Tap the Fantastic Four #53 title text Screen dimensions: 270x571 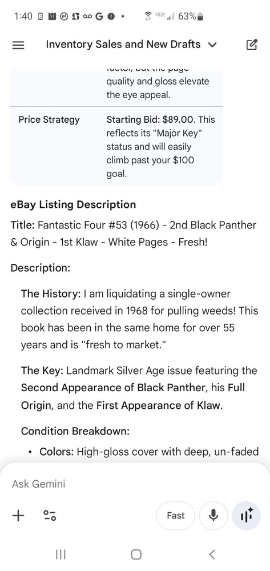[x=134, y=234]
